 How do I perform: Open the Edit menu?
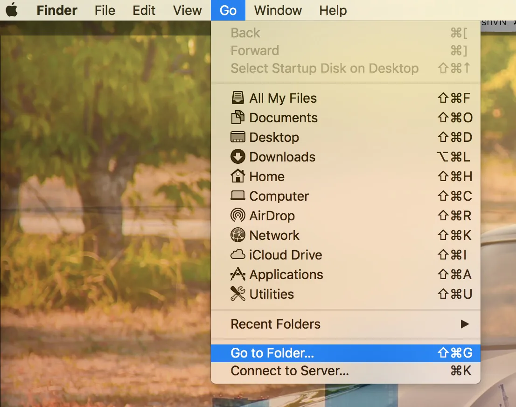[x=144, y=10]
